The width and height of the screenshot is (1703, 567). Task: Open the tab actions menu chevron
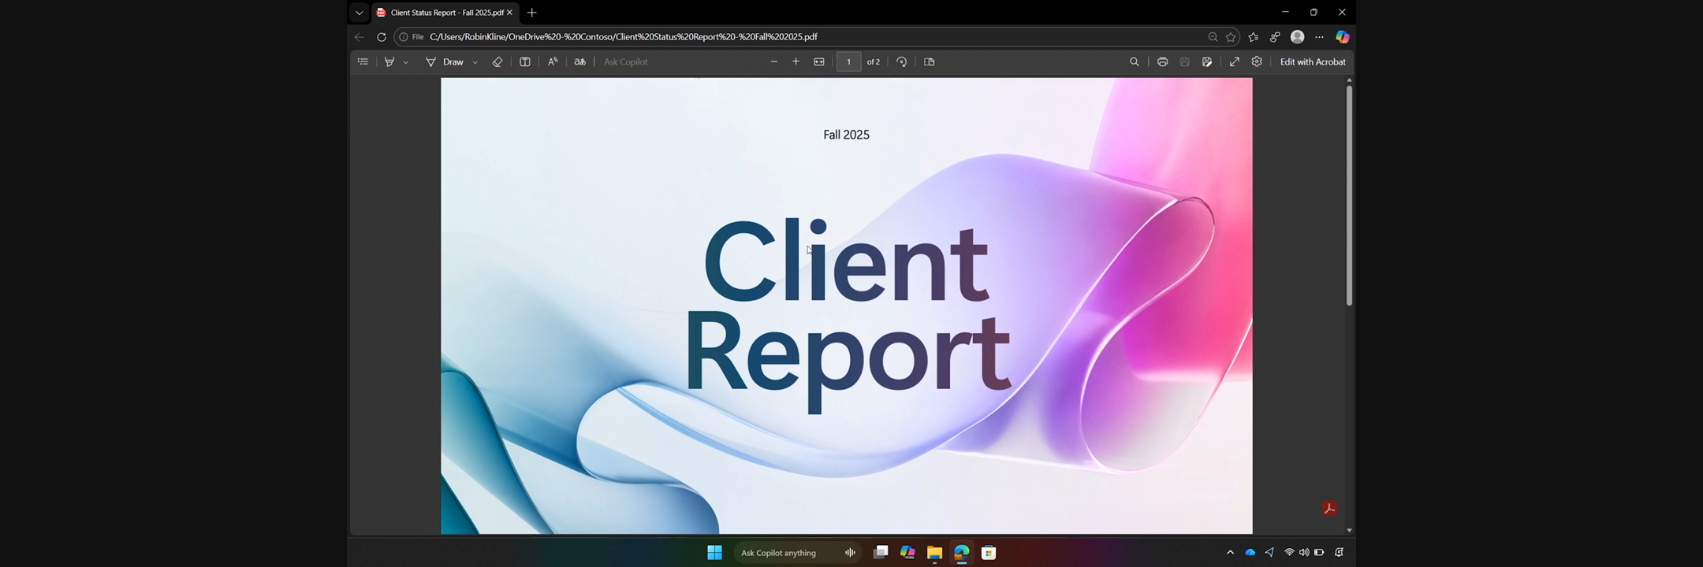tap(360, 13)
